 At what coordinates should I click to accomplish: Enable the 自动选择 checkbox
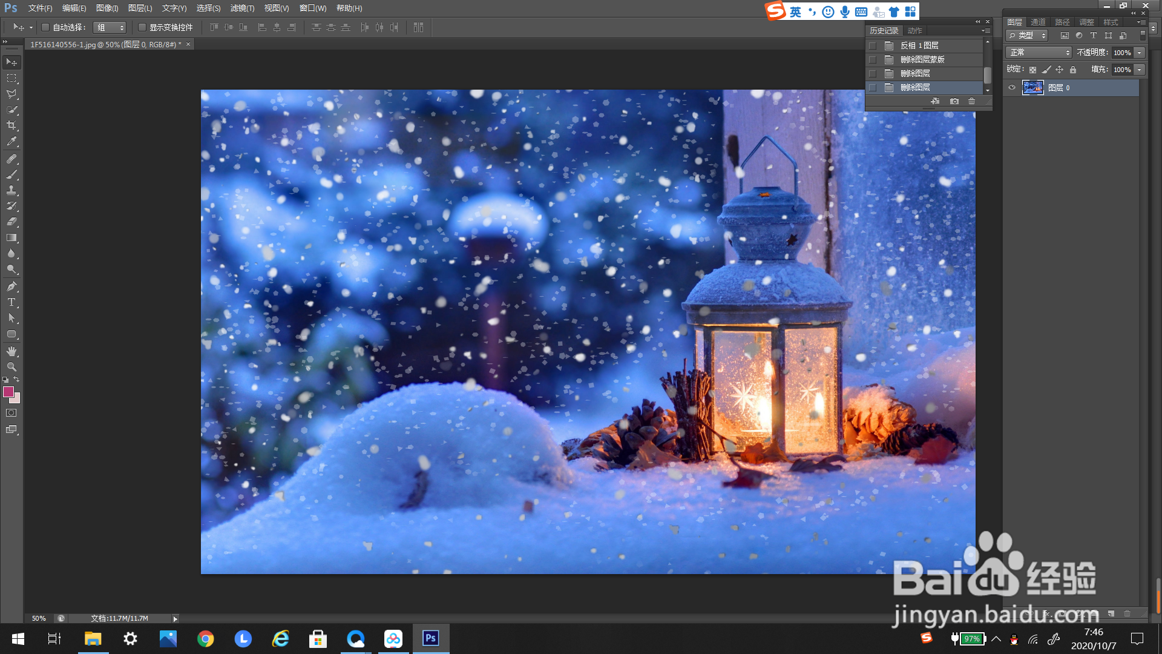[x=45, y=27]
